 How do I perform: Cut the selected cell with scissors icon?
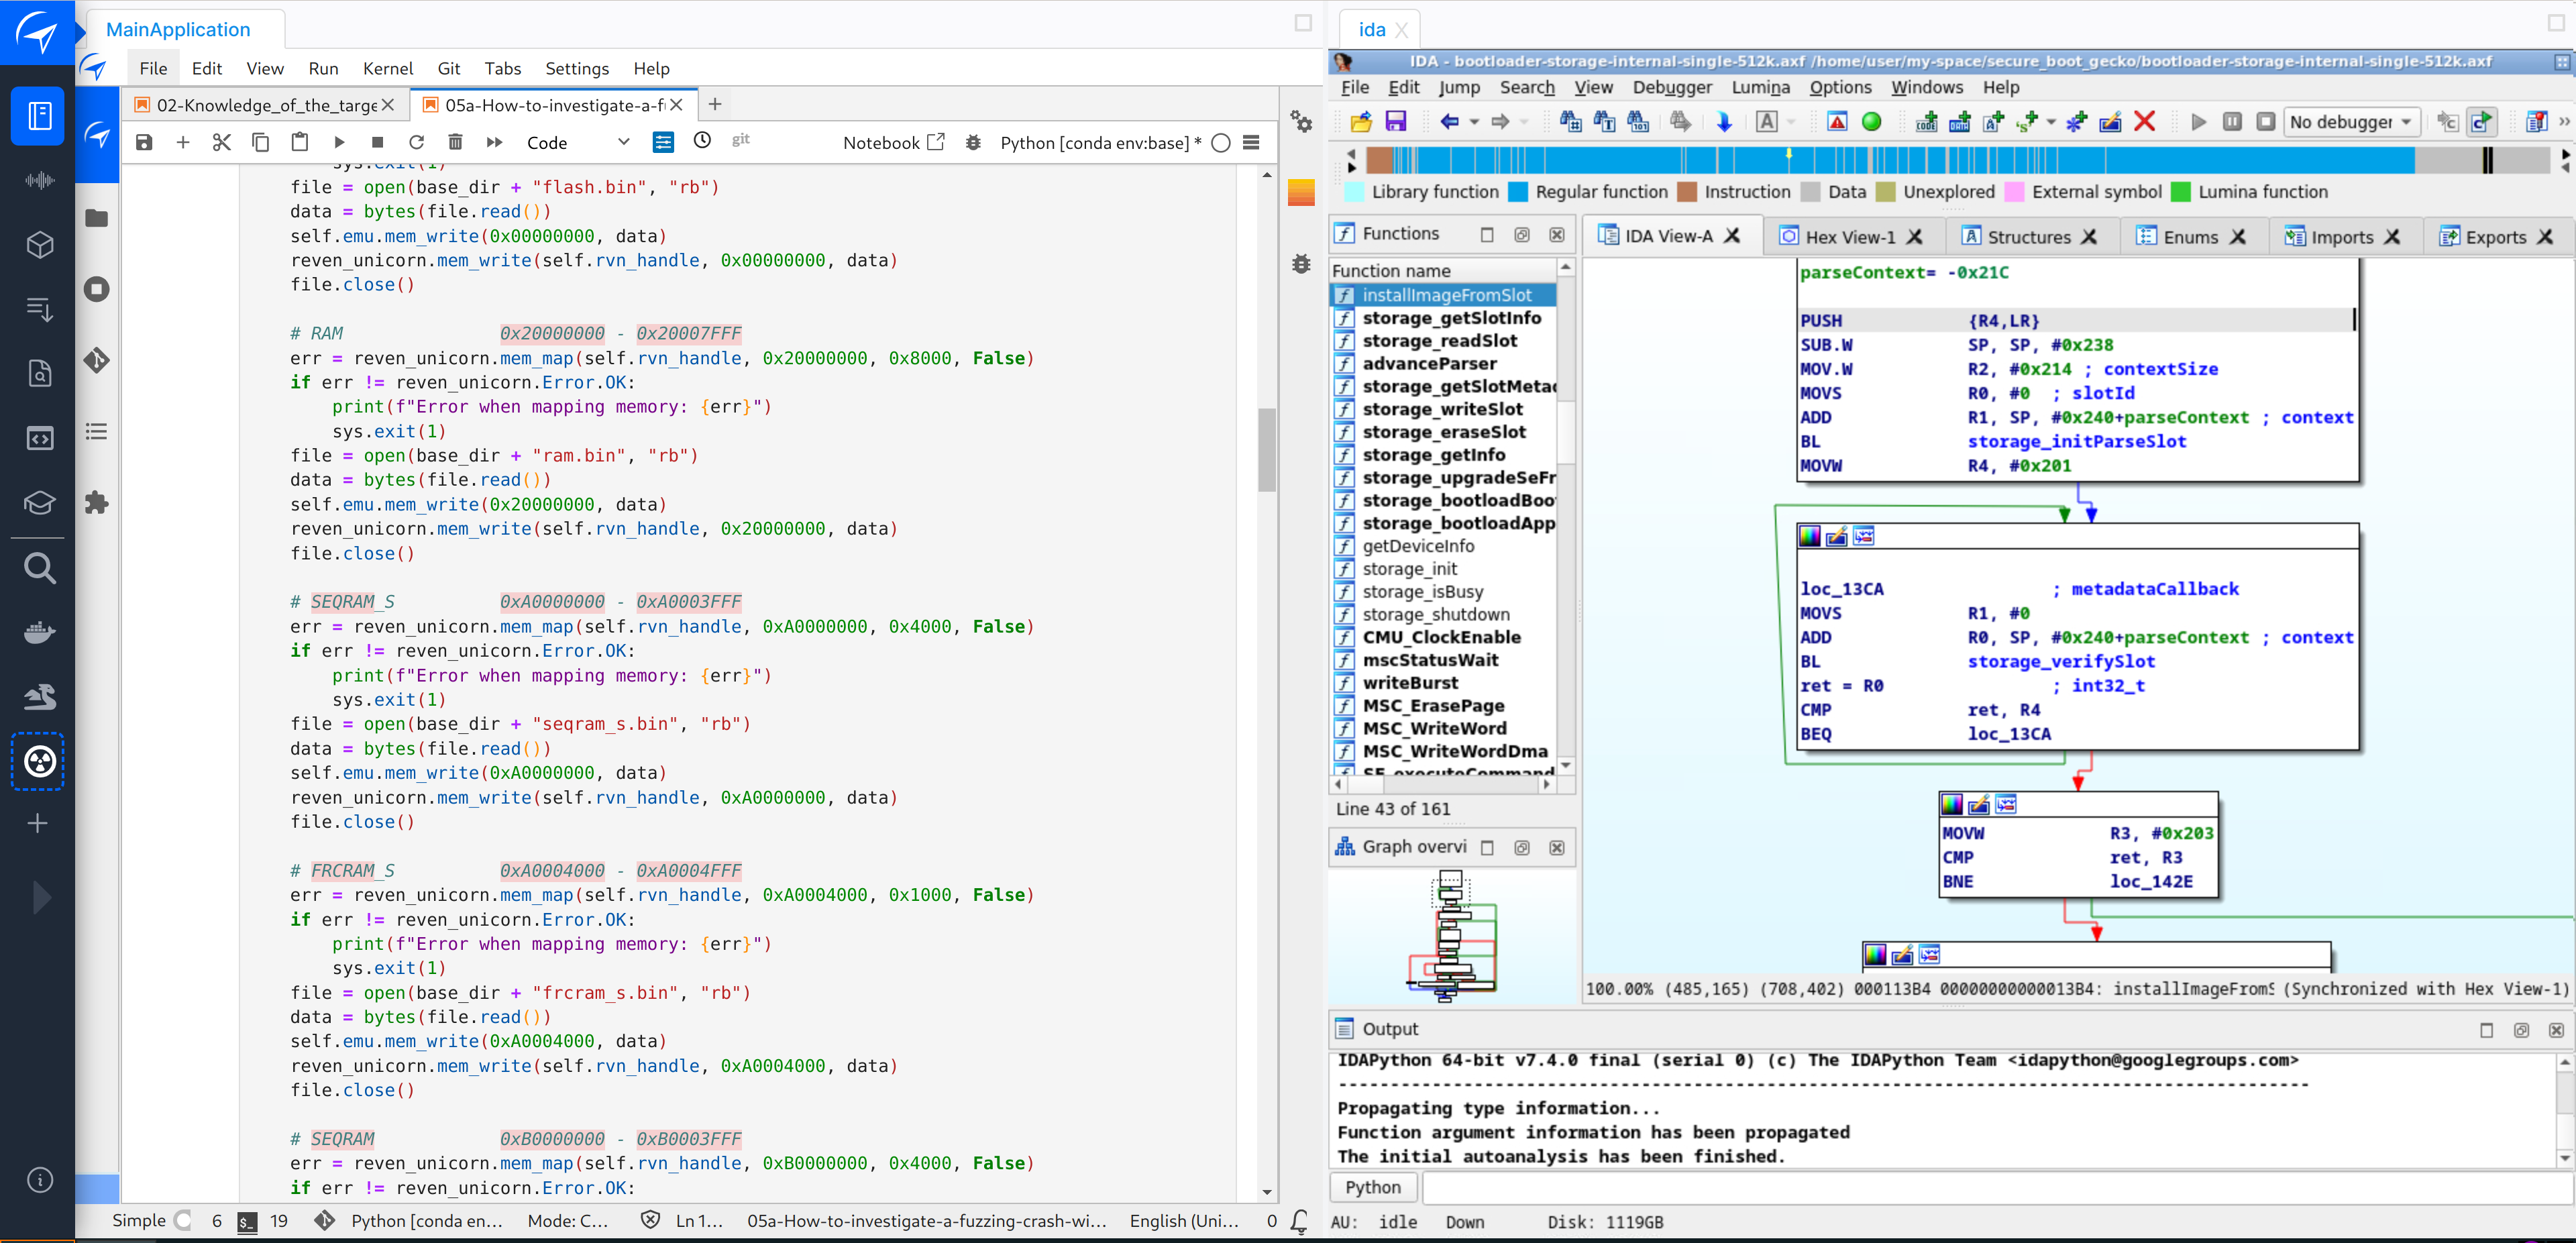click(x=222, y=143)
